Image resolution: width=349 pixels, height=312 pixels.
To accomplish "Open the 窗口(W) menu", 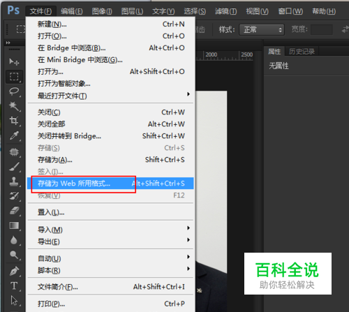I will 290,11.
